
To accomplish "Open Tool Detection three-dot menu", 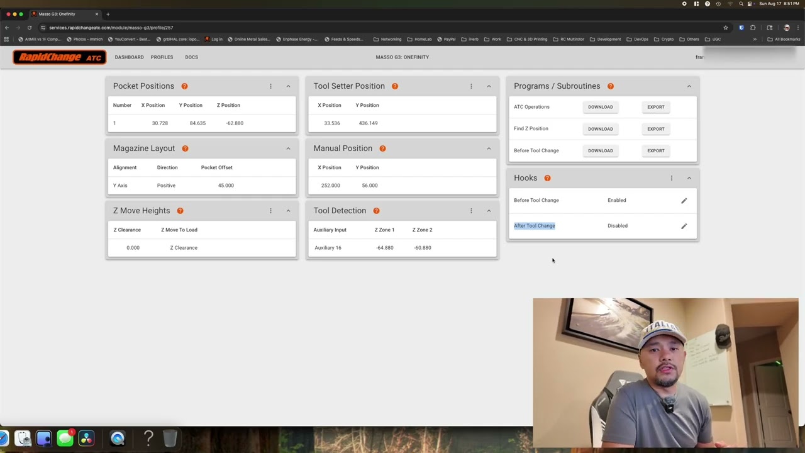I will point(471,211).
